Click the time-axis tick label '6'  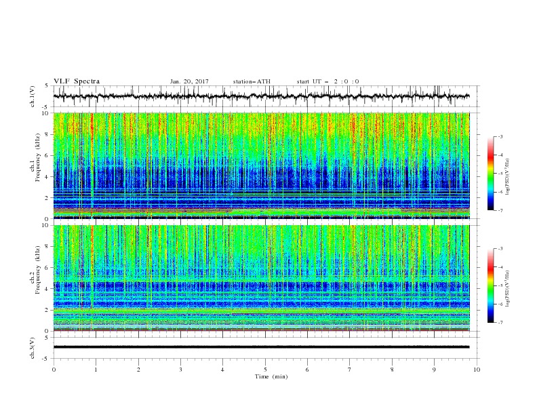(x=307, y=370)
